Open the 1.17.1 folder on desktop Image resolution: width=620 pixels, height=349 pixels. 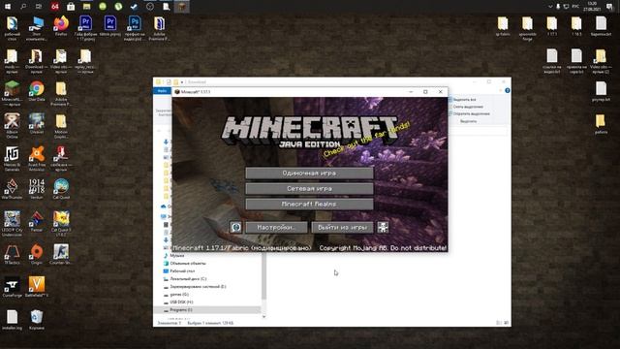point(552,26)
